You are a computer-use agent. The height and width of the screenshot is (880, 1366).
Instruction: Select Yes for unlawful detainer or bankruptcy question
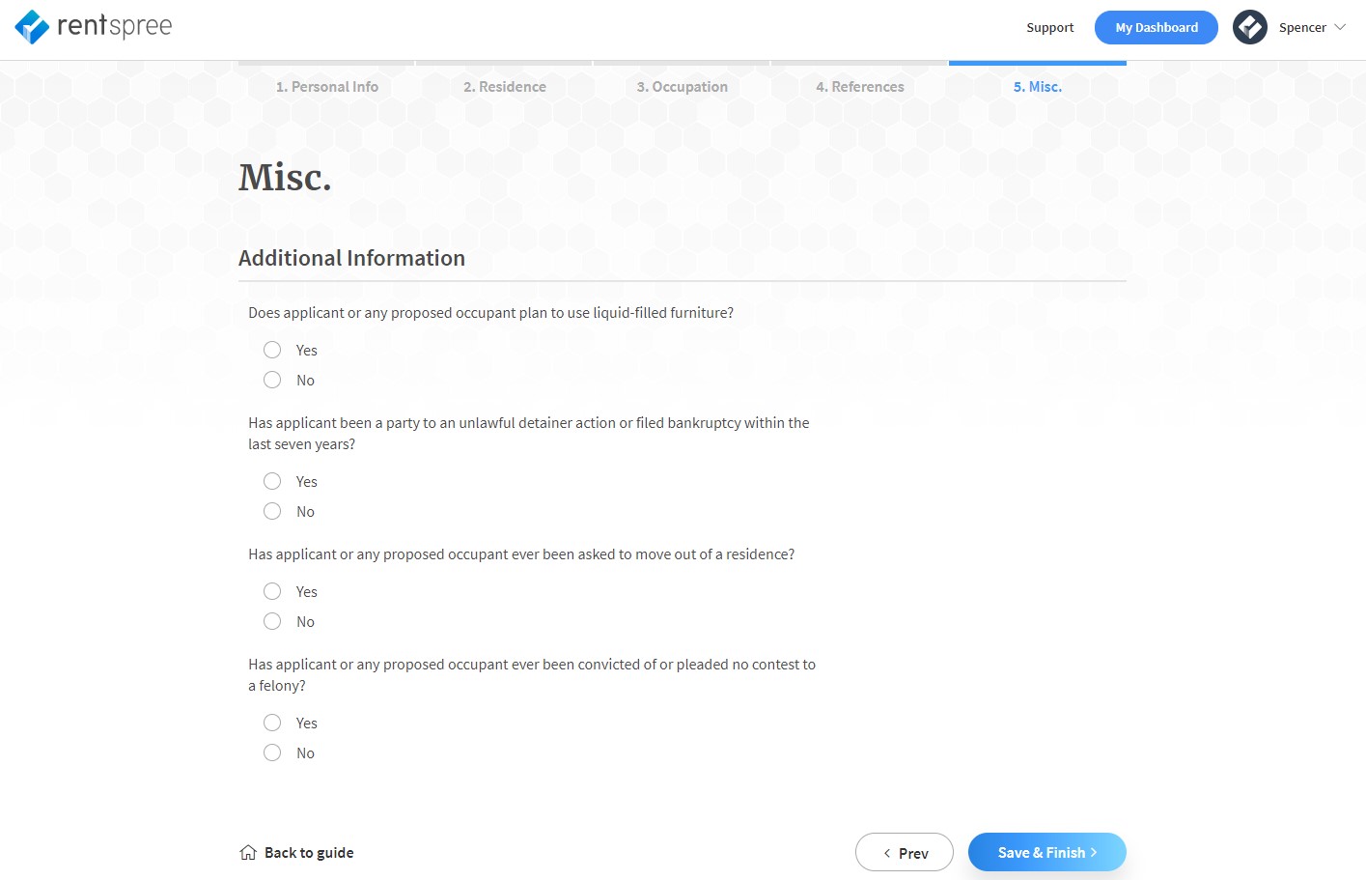click(x=272, y=481)
